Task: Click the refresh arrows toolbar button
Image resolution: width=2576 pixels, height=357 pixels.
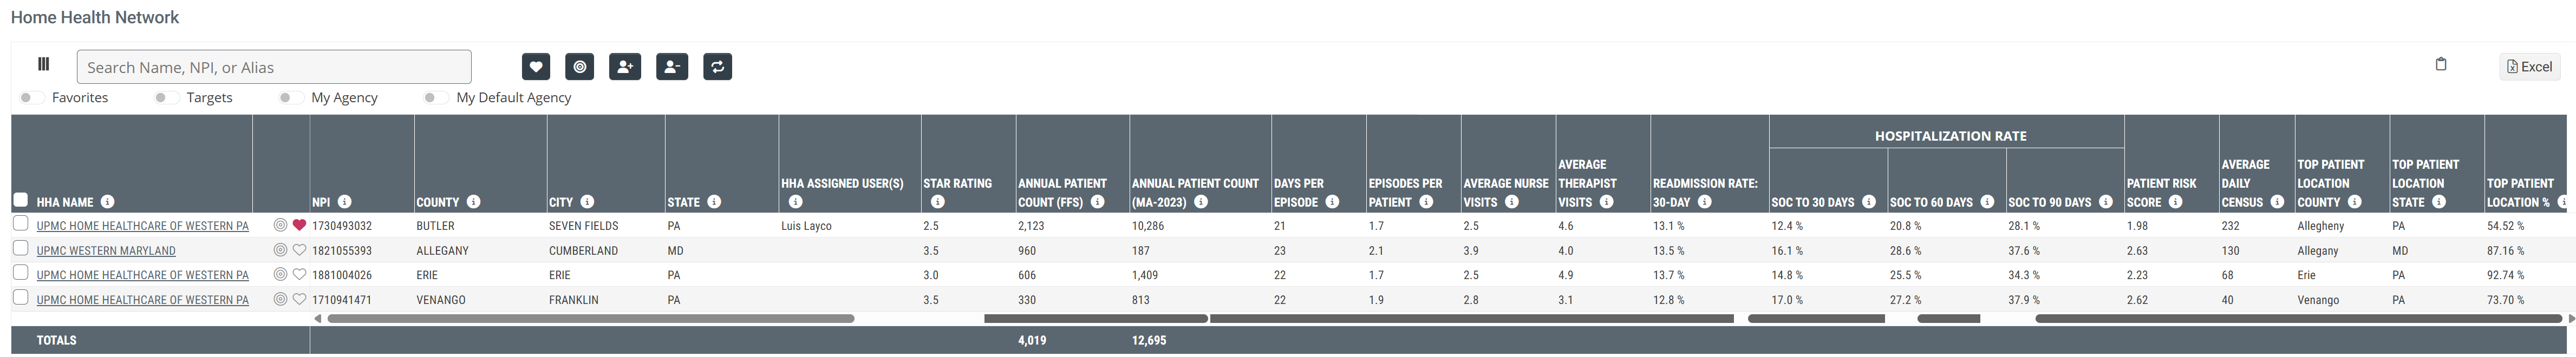Action: point(717,67)
